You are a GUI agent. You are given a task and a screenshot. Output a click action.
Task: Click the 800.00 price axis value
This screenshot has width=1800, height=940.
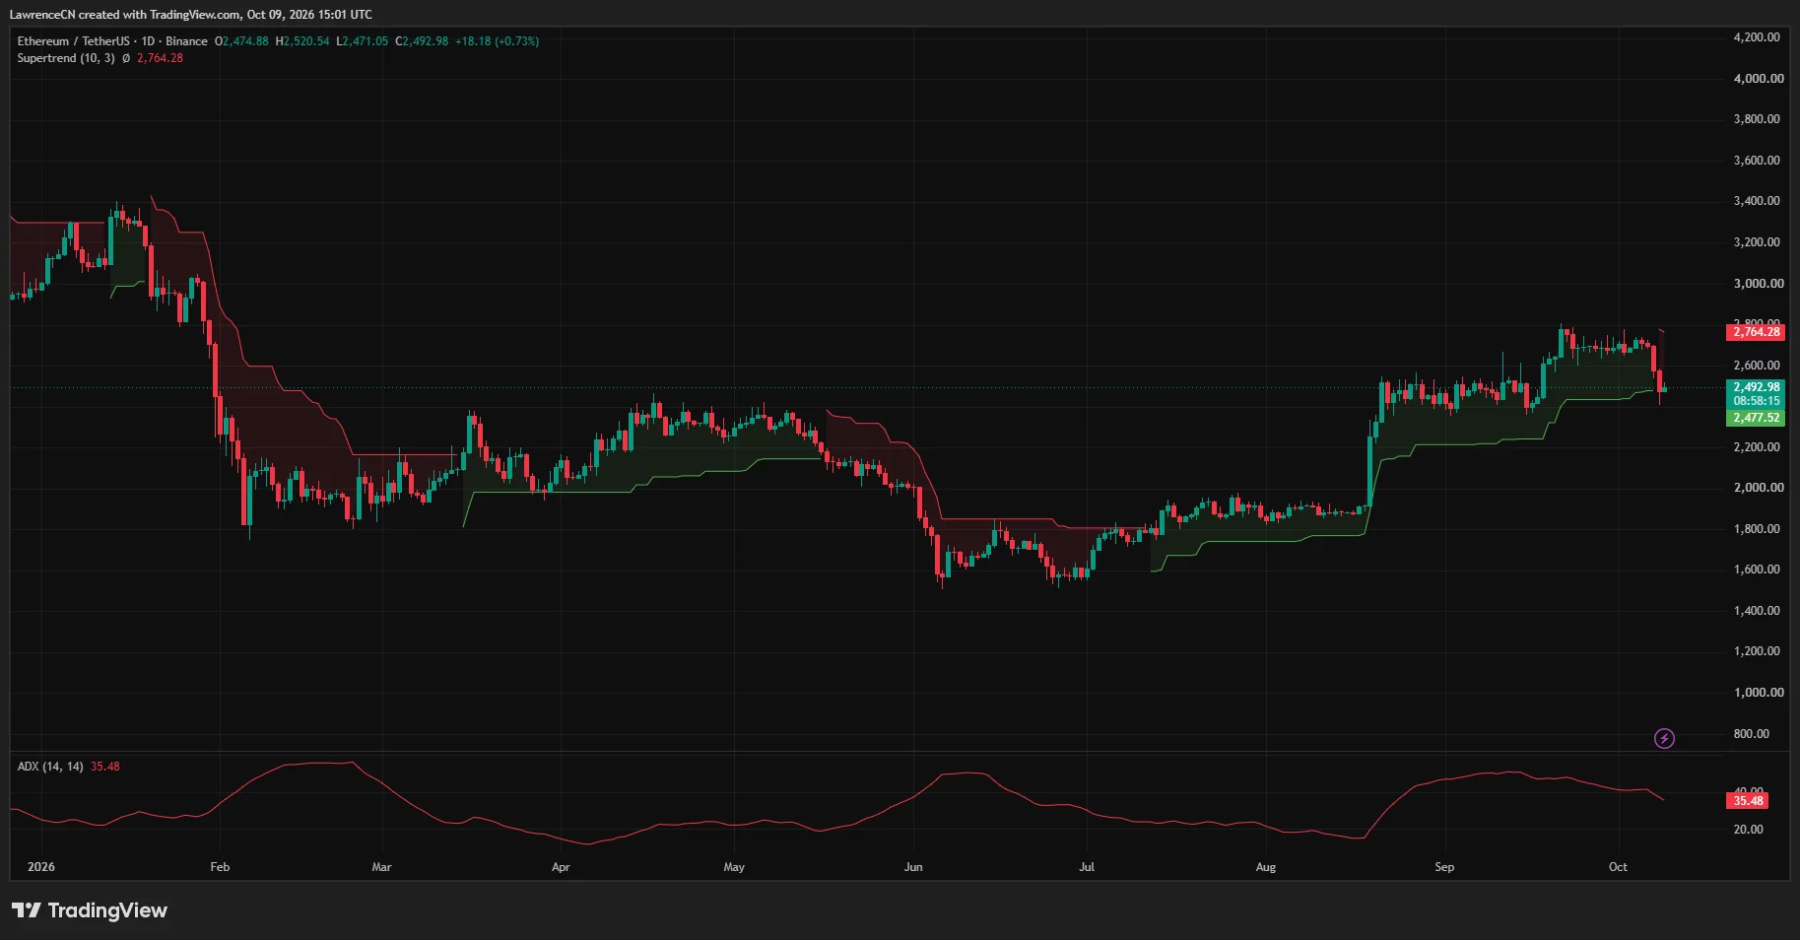click(1751, 734)
